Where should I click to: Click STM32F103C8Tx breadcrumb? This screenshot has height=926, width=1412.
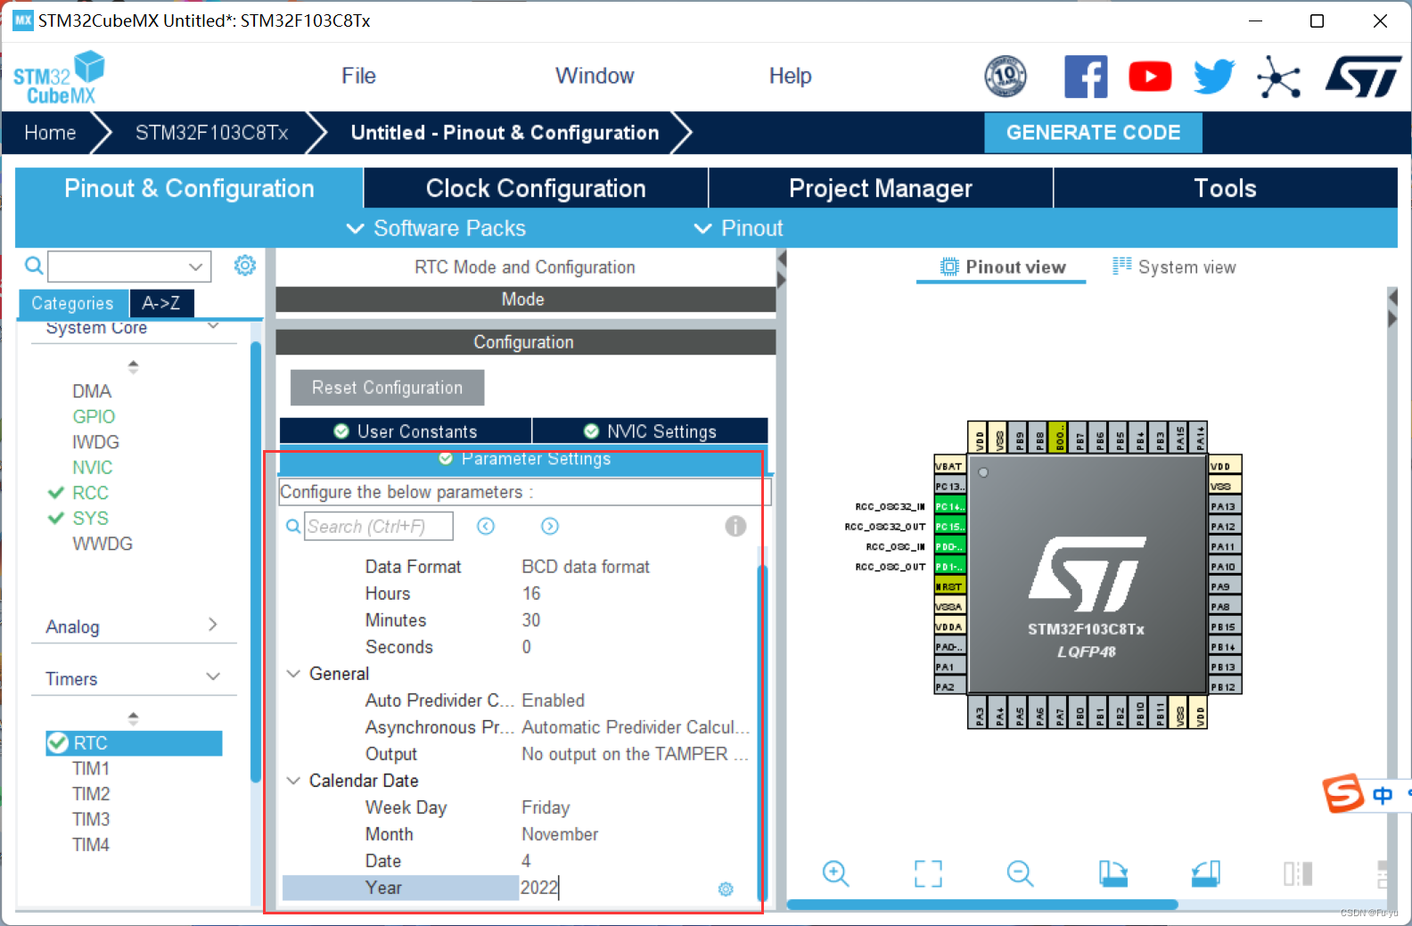coord(211,133)
